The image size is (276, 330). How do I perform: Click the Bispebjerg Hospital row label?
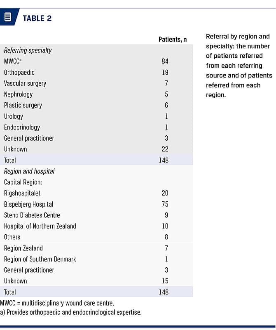click(28, 204)
